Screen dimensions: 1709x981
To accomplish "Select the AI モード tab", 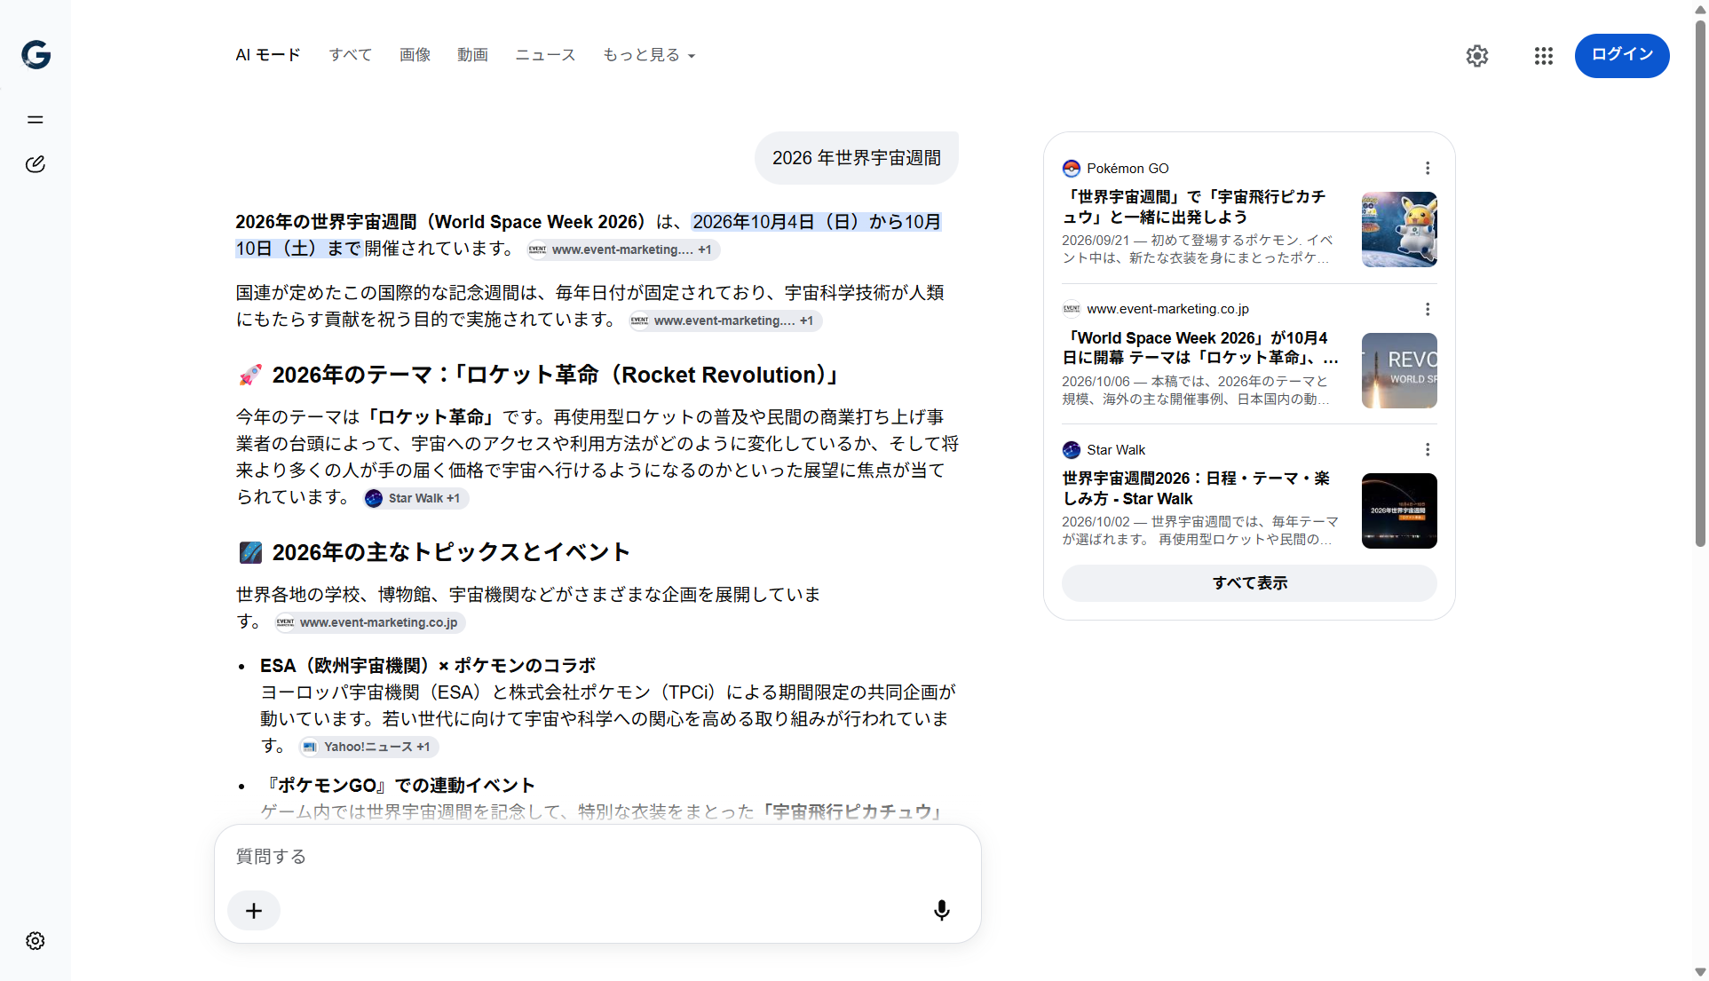I will pos(268,55).
